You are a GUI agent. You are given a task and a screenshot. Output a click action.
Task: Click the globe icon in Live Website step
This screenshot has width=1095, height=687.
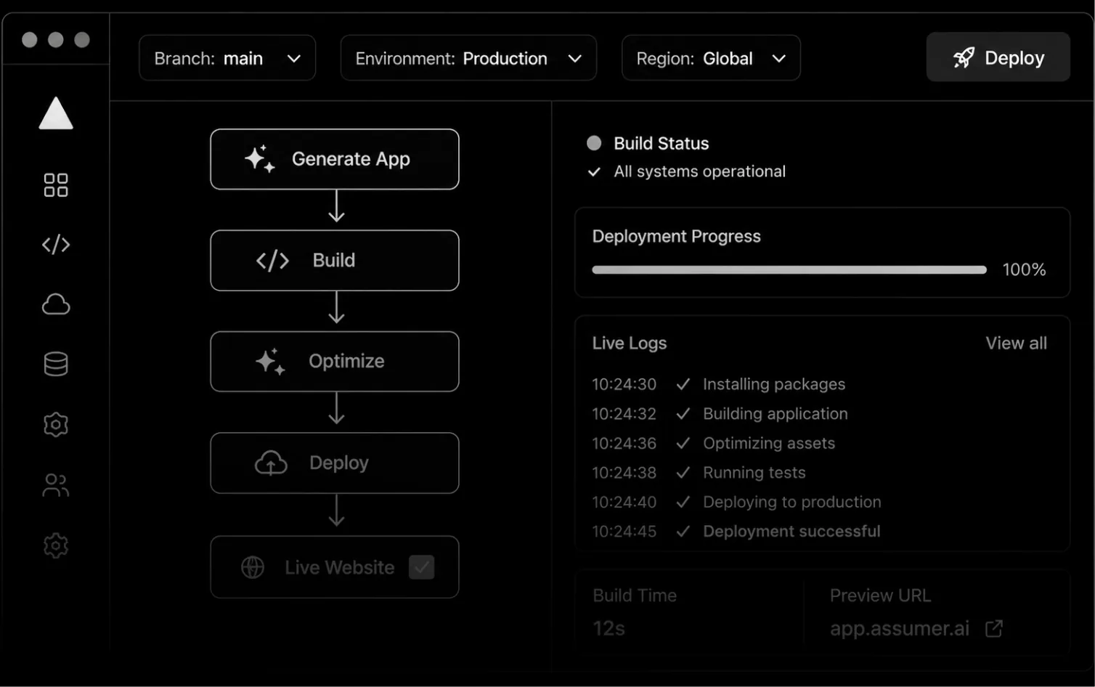(253, 567)
